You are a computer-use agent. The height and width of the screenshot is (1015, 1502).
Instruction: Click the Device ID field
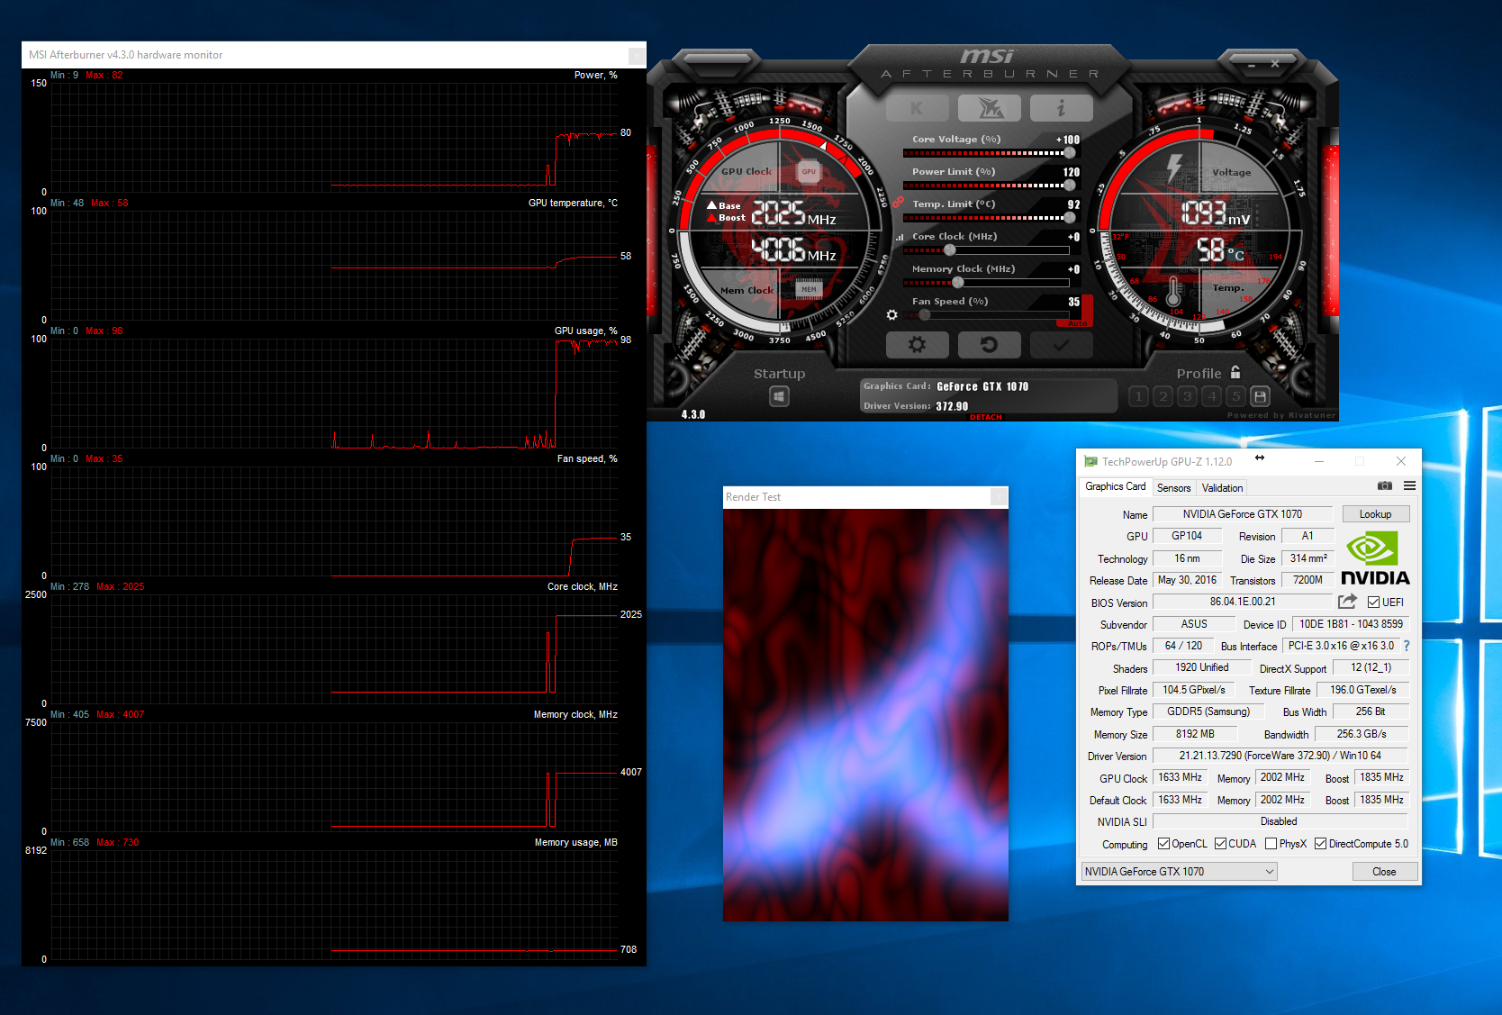(x=1351, y=624)
